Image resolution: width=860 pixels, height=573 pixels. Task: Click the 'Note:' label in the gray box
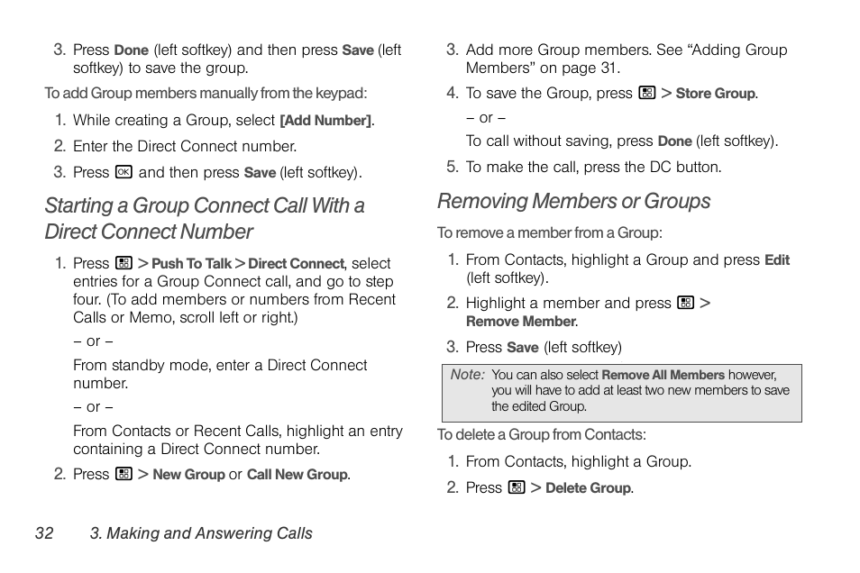[467, 375]
